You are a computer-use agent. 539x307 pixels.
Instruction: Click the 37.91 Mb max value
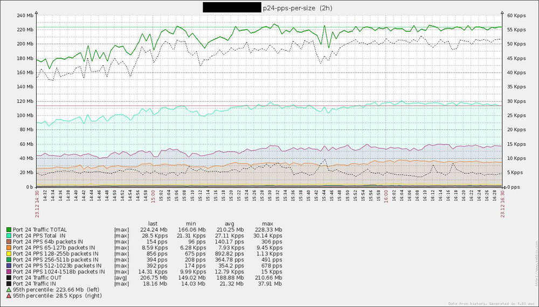click(270, 284)
